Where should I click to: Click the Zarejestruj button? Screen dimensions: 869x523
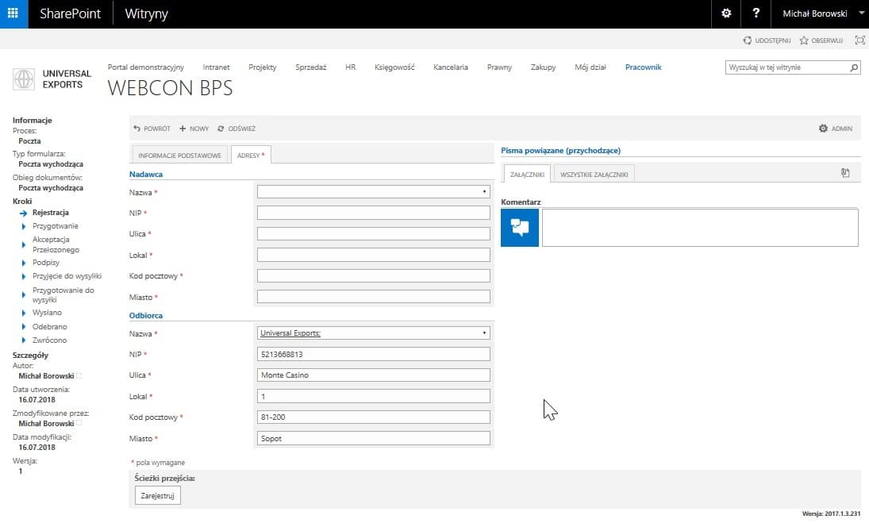[157, 495]
